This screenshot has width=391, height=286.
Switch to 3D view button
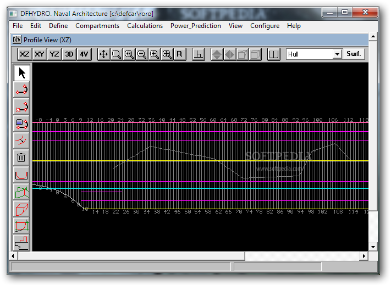click(x=69, y=54)
